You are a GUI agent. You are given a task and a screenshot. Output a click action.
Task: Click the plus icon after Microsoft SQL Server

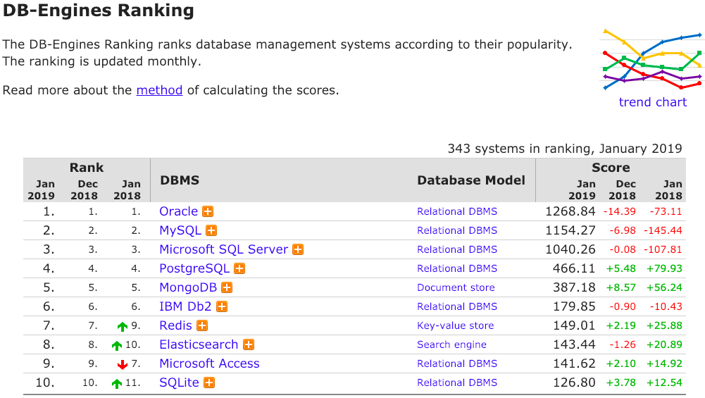[x=298, y=249]
